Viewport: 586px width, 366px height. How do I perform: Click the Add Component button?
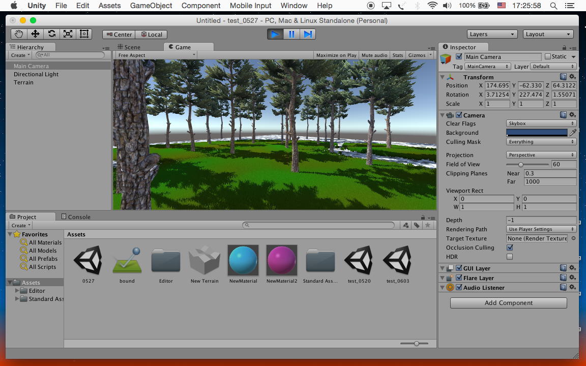(x=508, y=303)
